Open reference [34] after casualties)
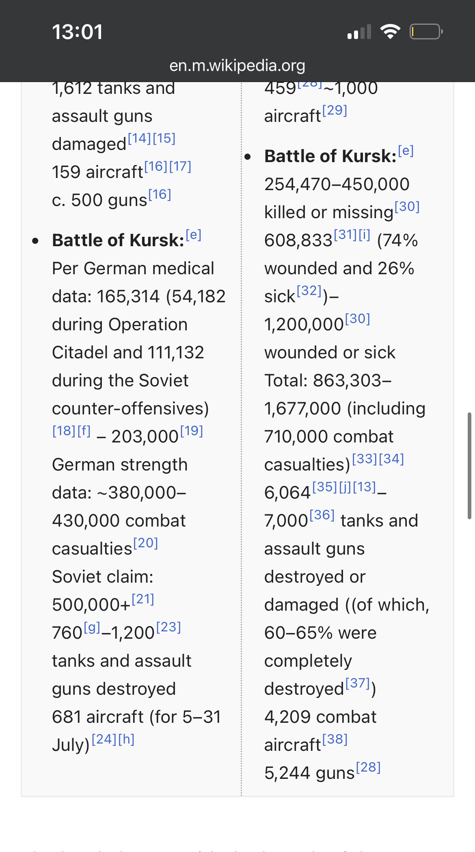Screen dimensions: 475x852 point(391,459)
